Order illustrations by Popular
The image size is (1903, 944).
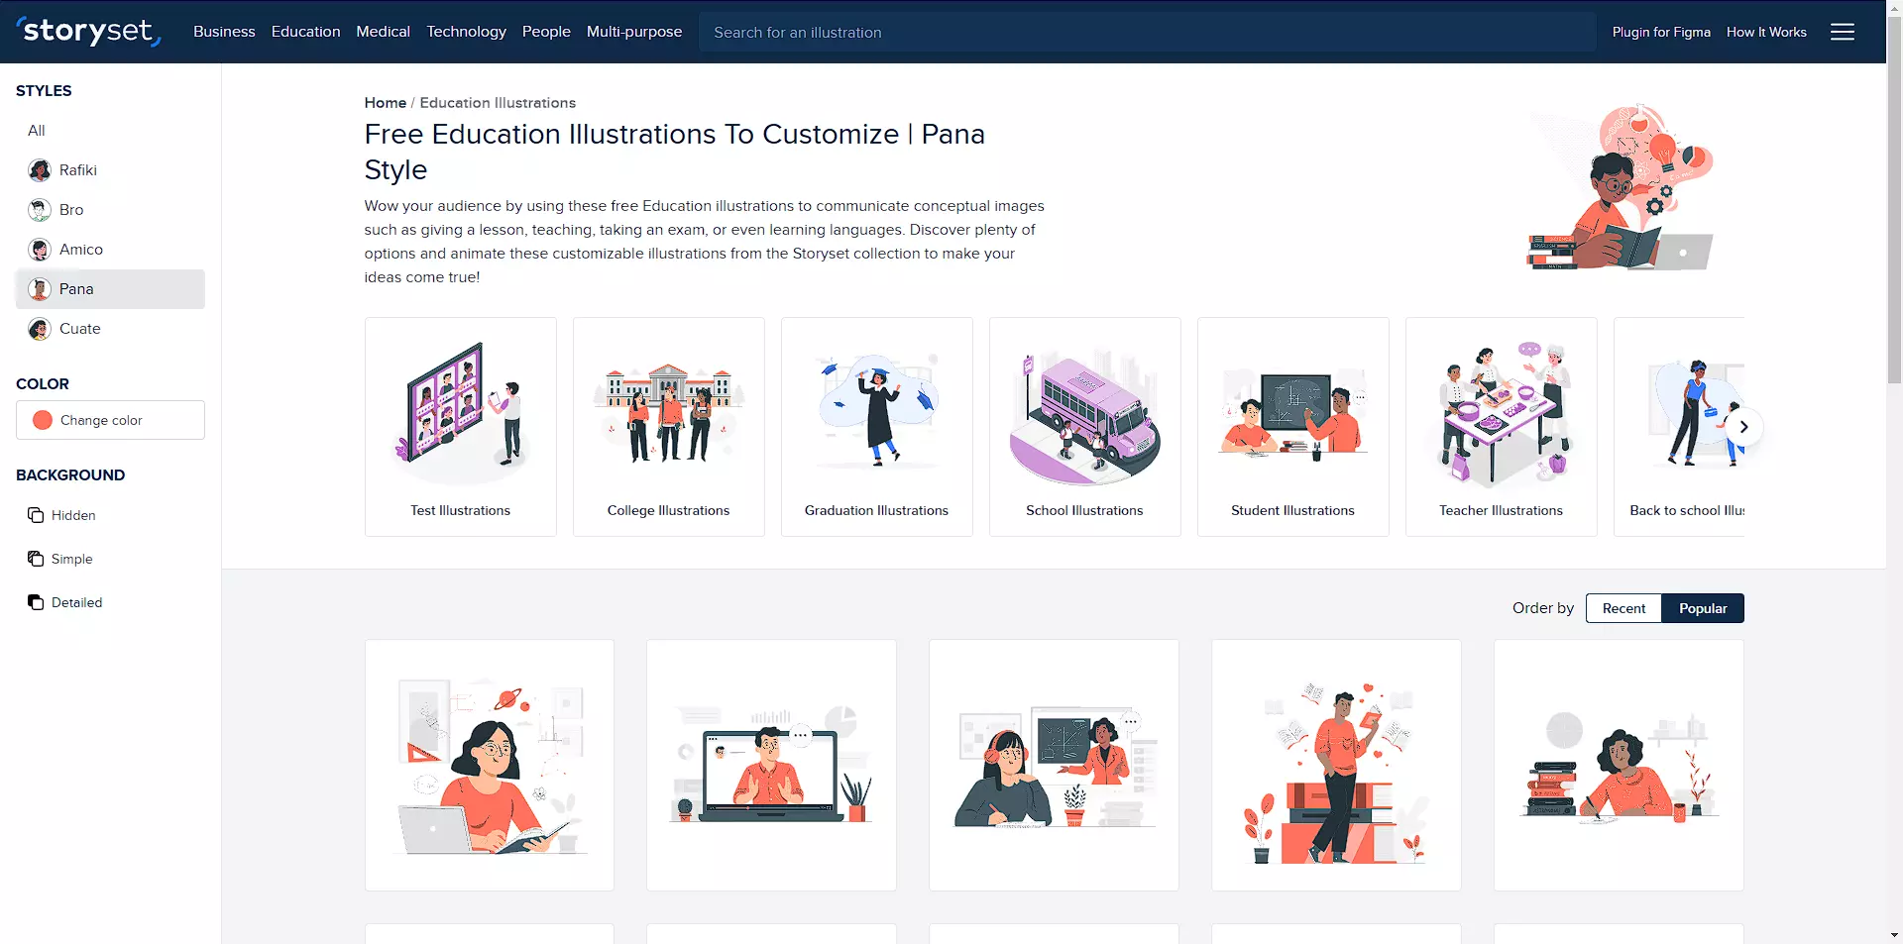coord(1702,608)
